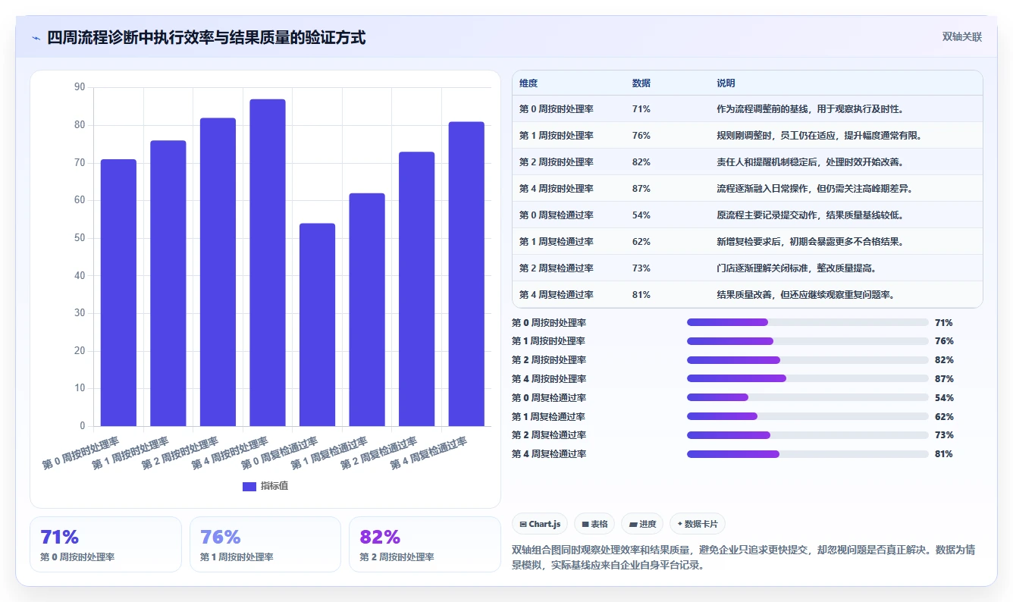Click progress list label 第 0 周按时处理率

click(x=549, y=322)
